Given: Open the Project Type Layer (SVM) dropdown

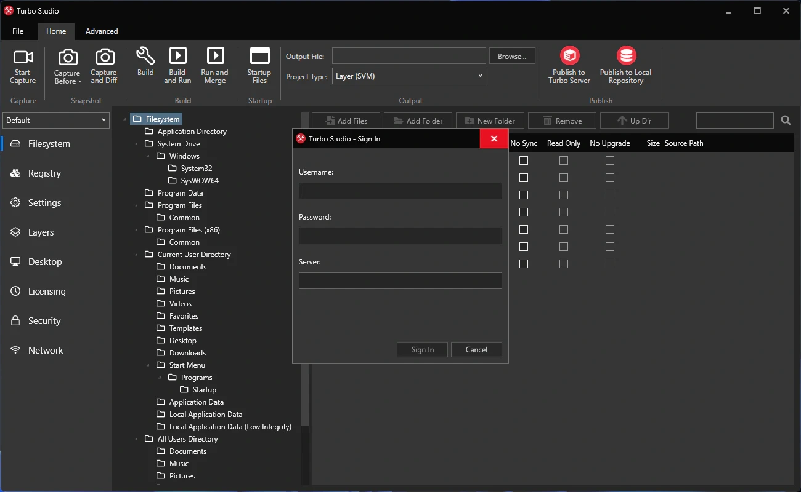Looking at the screenshot, I should point(409,76).
